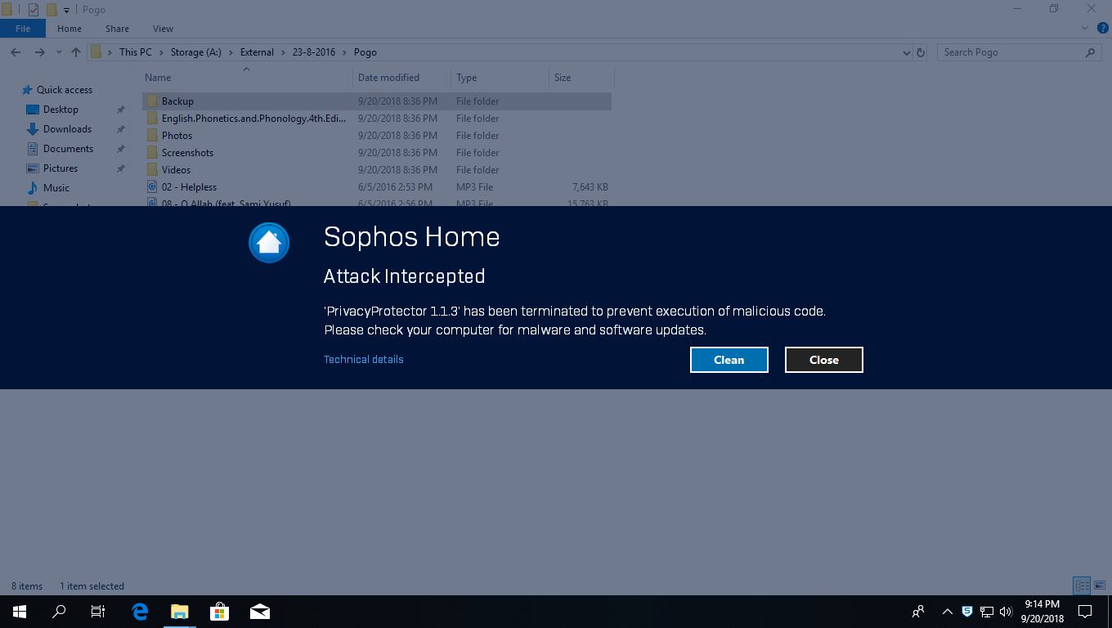Image resolution: width=1112 pixels, height=628 pixels.
Task: Show hidden system tray icons
Action: tap(948, 612)
